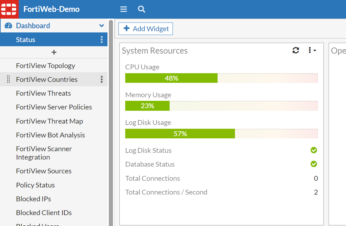Click the FortiWeb-Demo title

51,9
